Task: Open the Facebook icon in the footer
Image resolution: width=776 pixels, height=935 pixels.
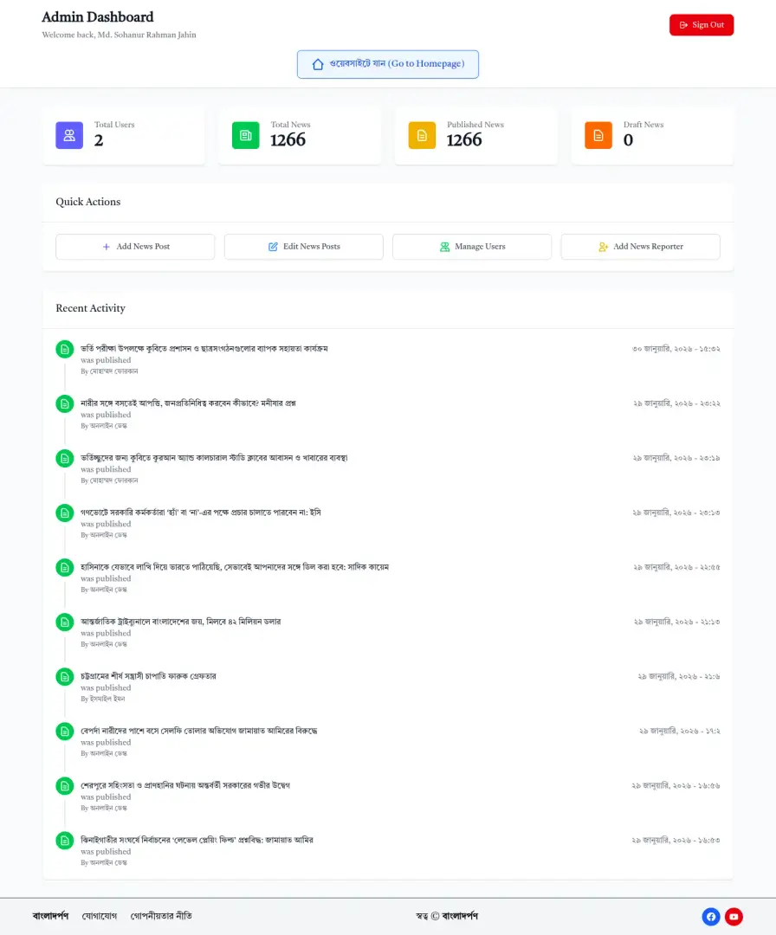Action: [x=710, y=916]
